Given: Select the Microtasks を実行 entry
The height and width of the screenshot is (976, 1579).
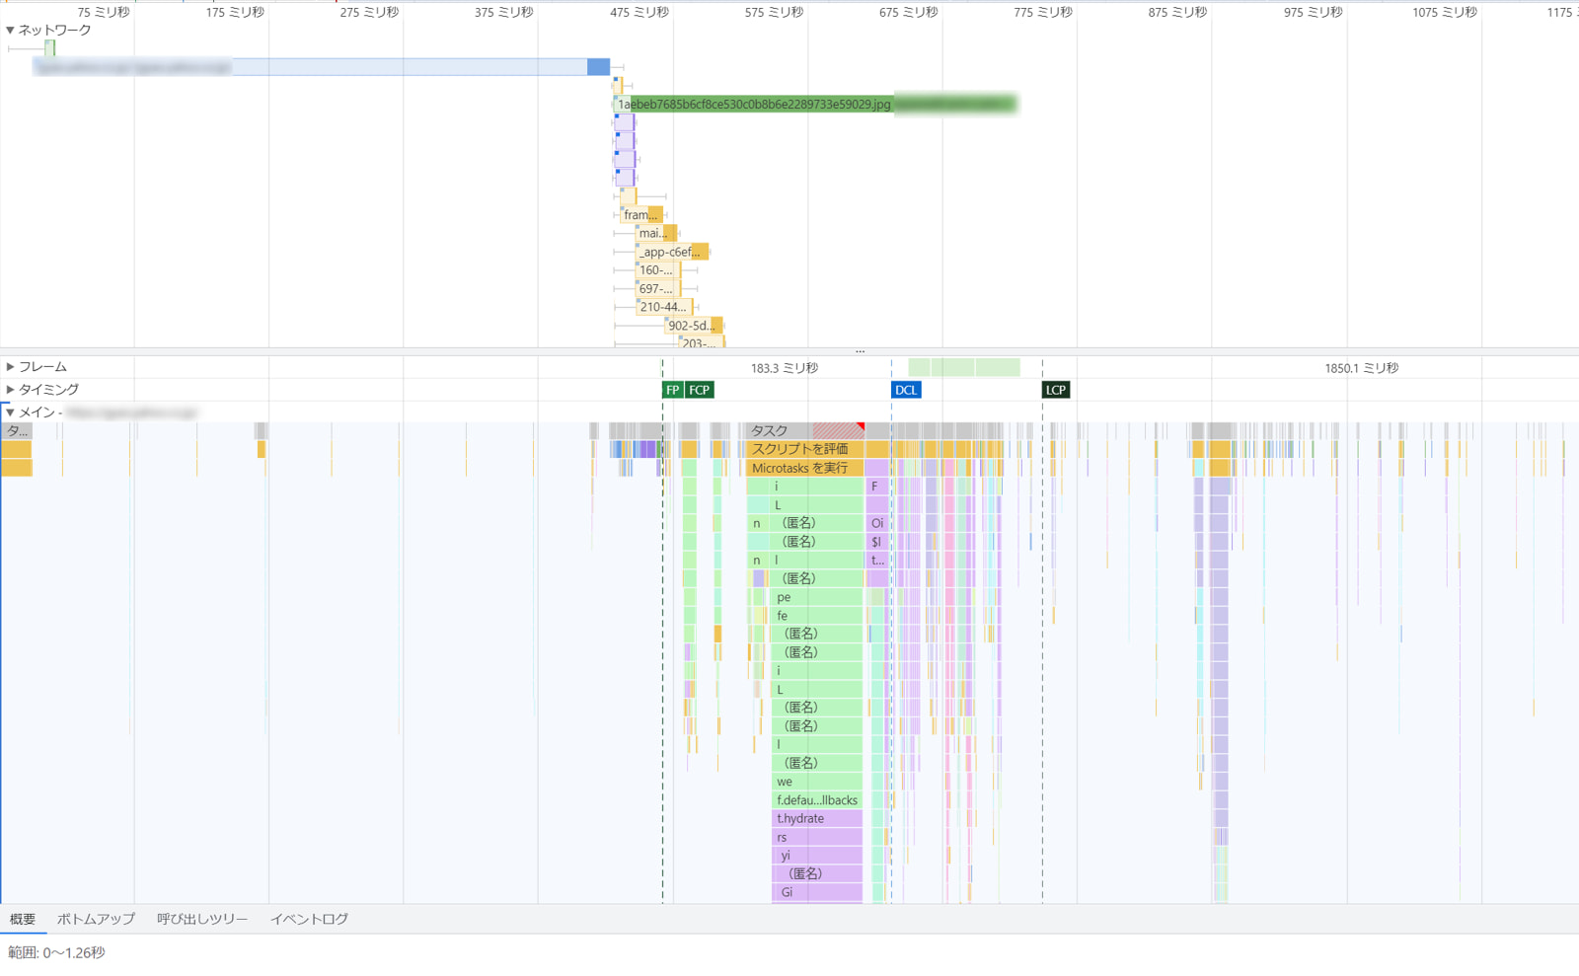Looking at the screenshot, I should click(804, 468).
